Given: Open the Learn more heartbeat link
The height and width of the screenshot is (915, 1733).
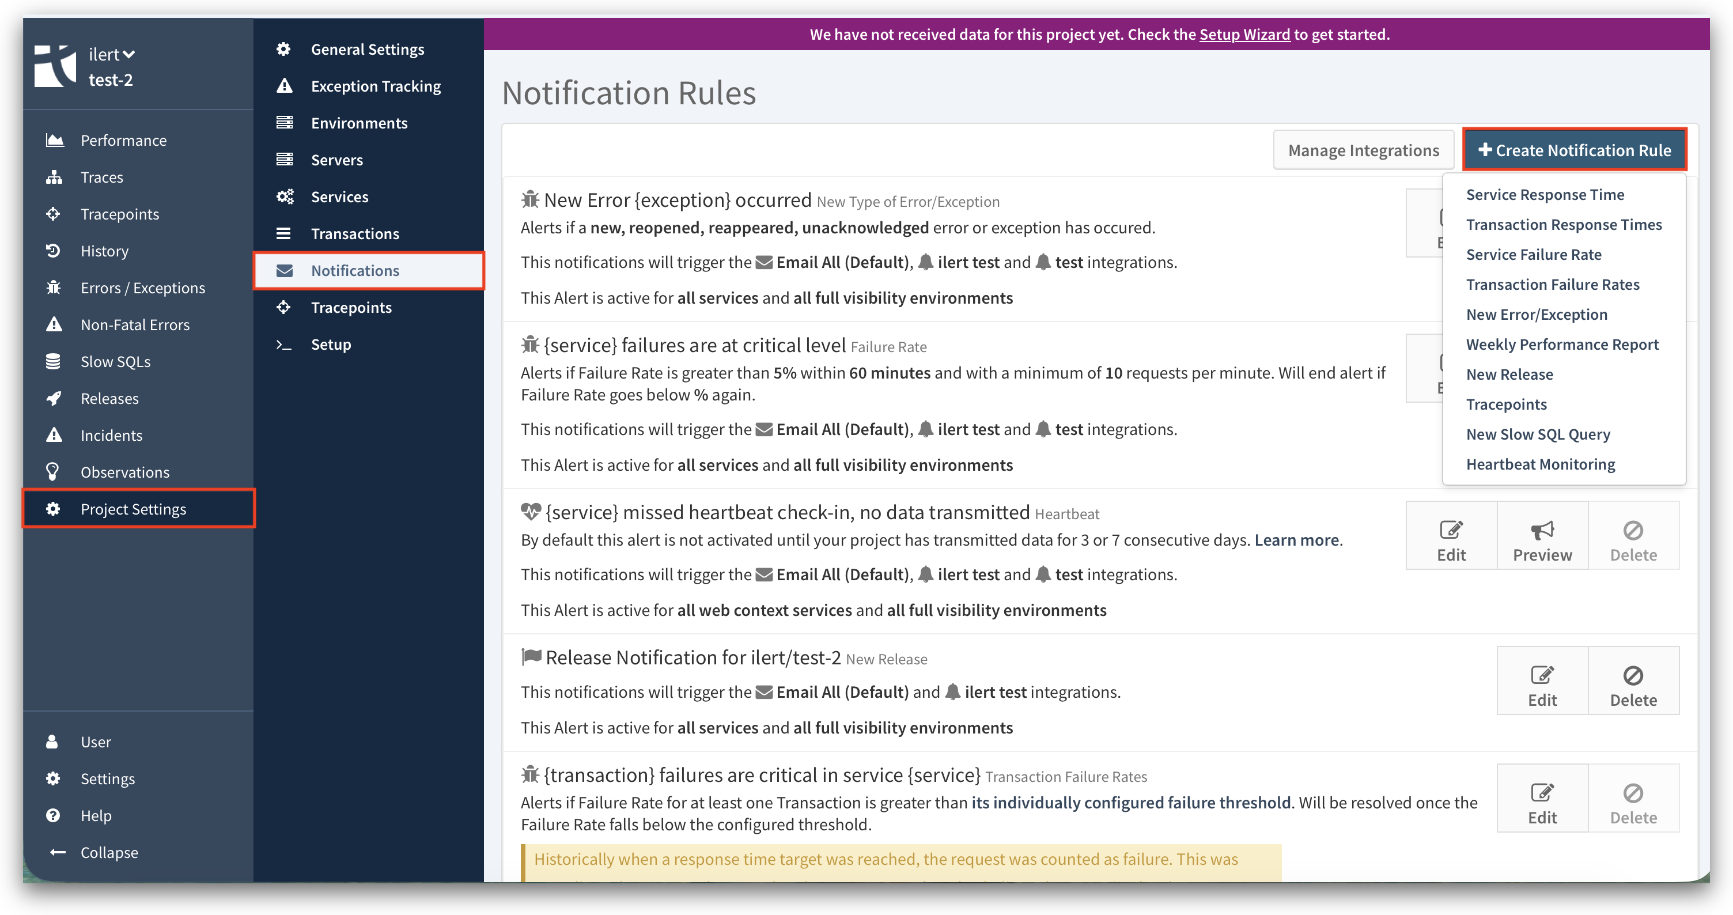Looking at the screenshot, I should 1296,540.
